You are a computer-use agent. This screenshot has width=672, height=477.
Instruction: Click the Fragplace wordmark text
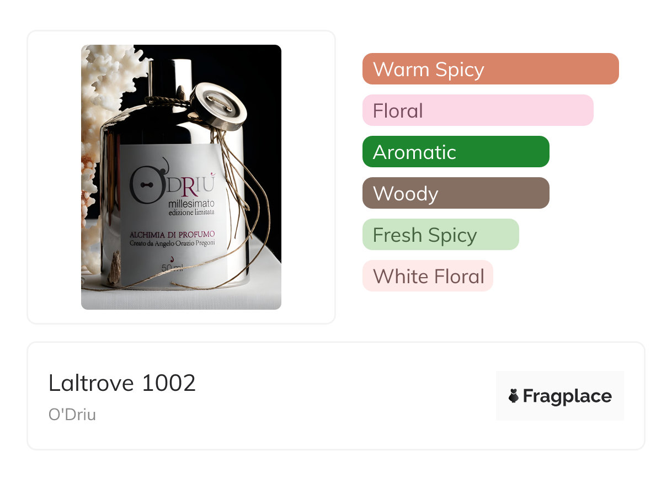click(567, 396)
